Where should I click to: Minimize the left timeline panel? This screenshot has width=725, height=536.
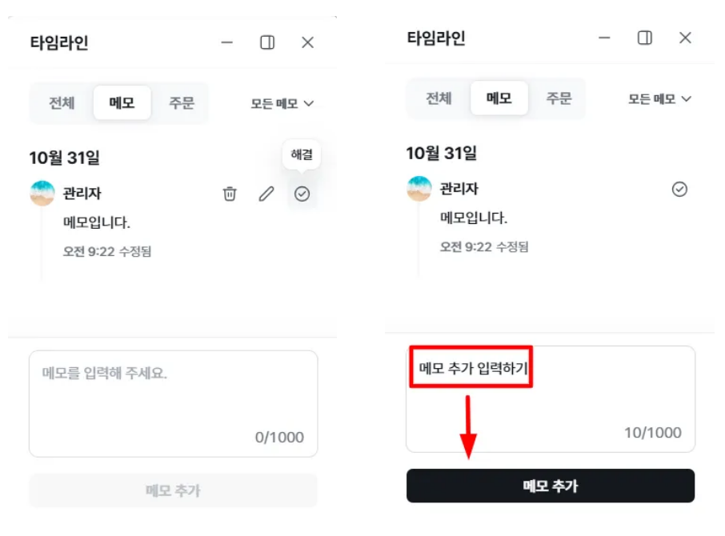227,43
